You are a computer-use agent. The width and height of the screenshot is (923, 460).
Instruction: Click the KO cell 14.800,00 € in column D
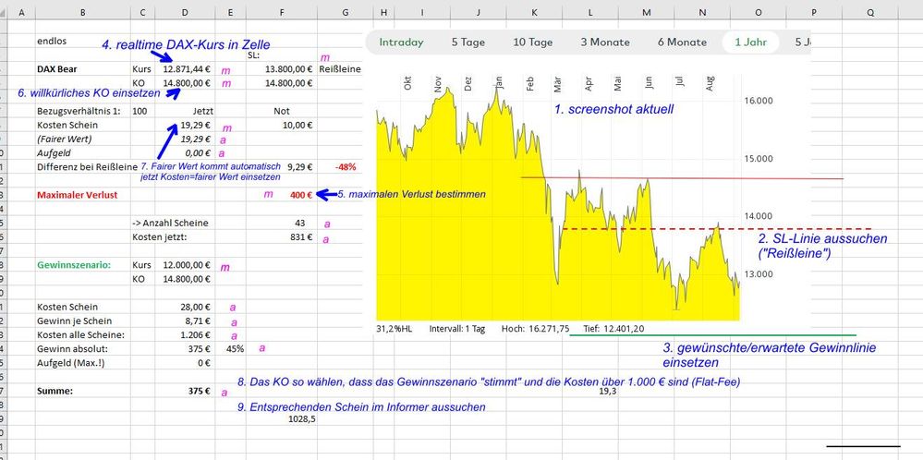(x=185, y=83)
